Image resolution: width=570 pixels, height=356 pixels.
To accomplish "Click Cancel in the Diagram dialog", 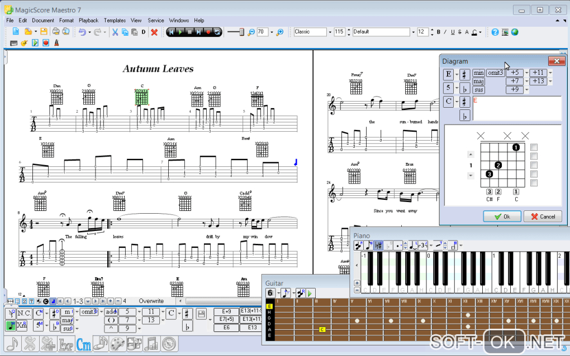I will tap(543, 217).
